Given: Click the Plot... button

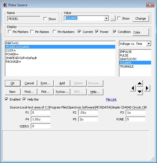Looking at the screenshot, I should (46, 92).
